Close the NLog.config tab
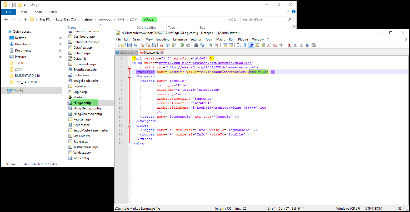Image resolution: width=410 pixels, height=212 pixels. [x=162, y=53]
